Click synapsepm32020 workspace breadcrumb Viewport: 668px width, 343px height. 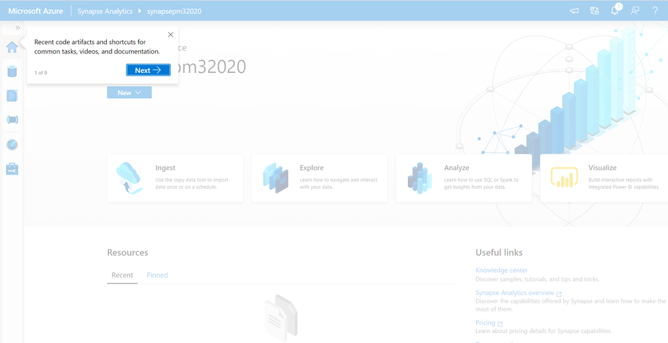(x=175, y=11)
